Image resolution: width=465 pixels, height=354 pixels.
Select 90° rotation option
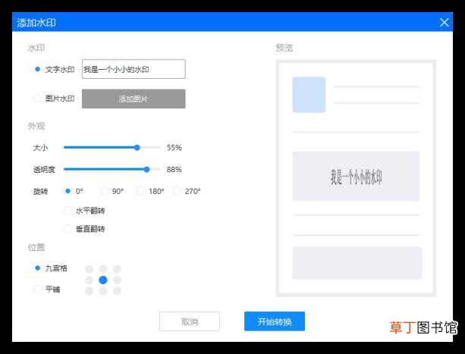click(104, 191)
